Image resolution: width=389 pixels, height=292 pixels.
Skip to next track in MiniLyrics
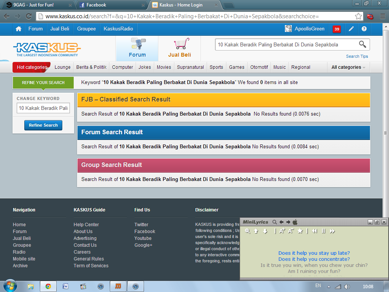(x=332, y=231)
